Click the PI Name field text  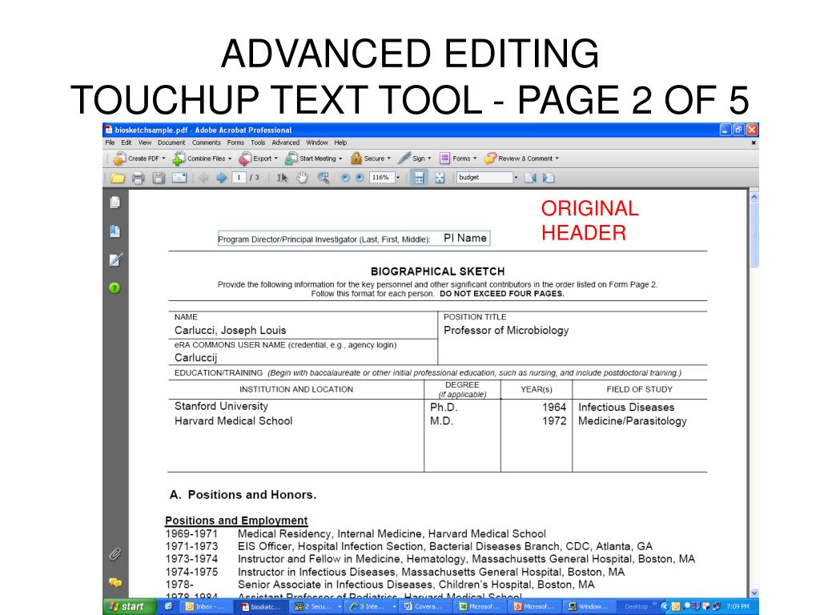tap(465, 238)
